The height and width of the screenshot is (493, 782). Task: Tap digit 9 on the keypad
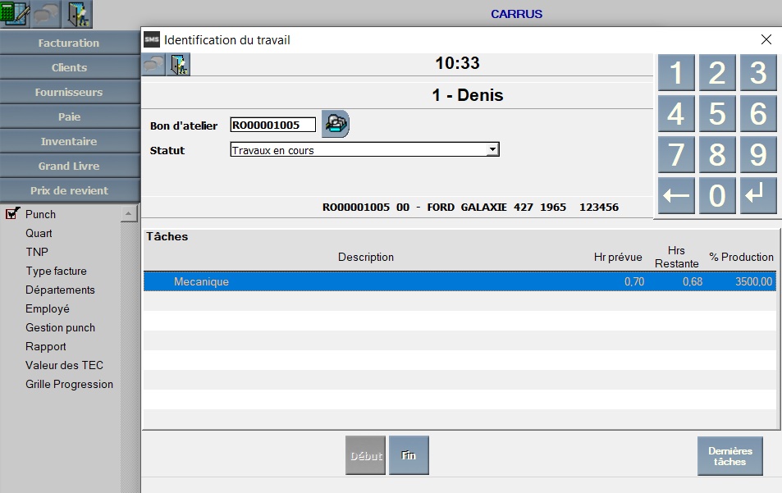pos(758,154)
